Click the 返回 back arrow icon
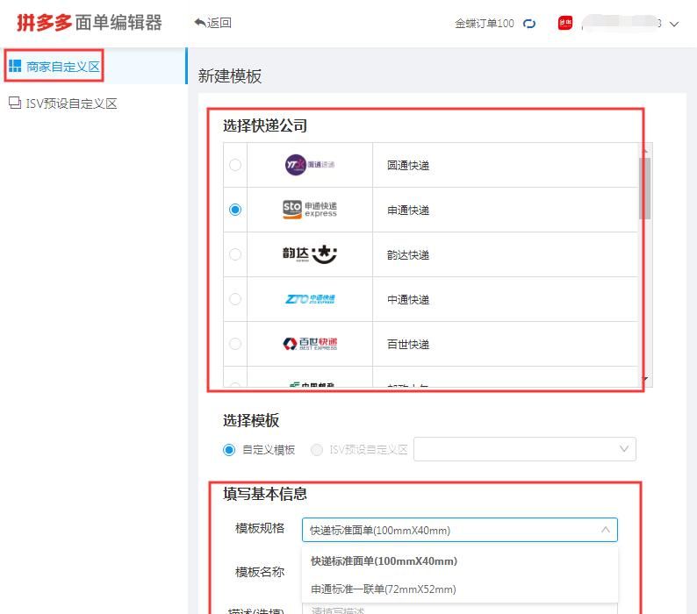This screenshot has height=614, width=697. [200, 22]
